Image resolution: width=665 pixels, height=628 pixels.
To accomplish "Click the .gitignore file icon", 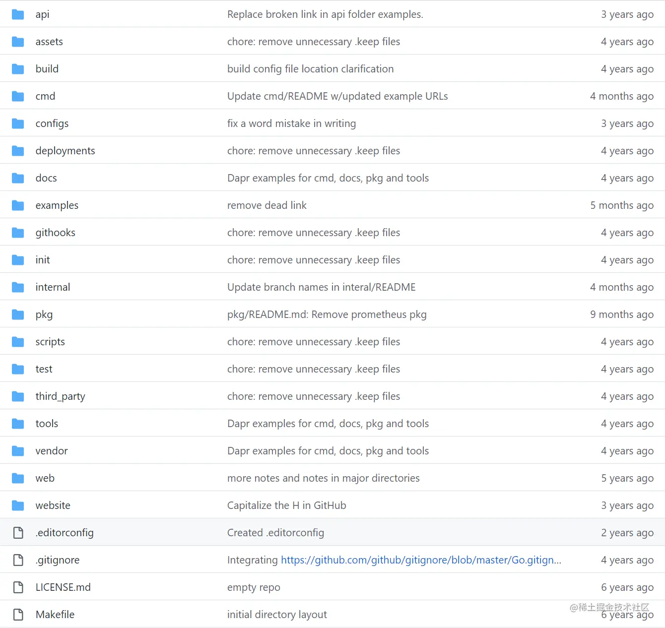I will 18,560.
